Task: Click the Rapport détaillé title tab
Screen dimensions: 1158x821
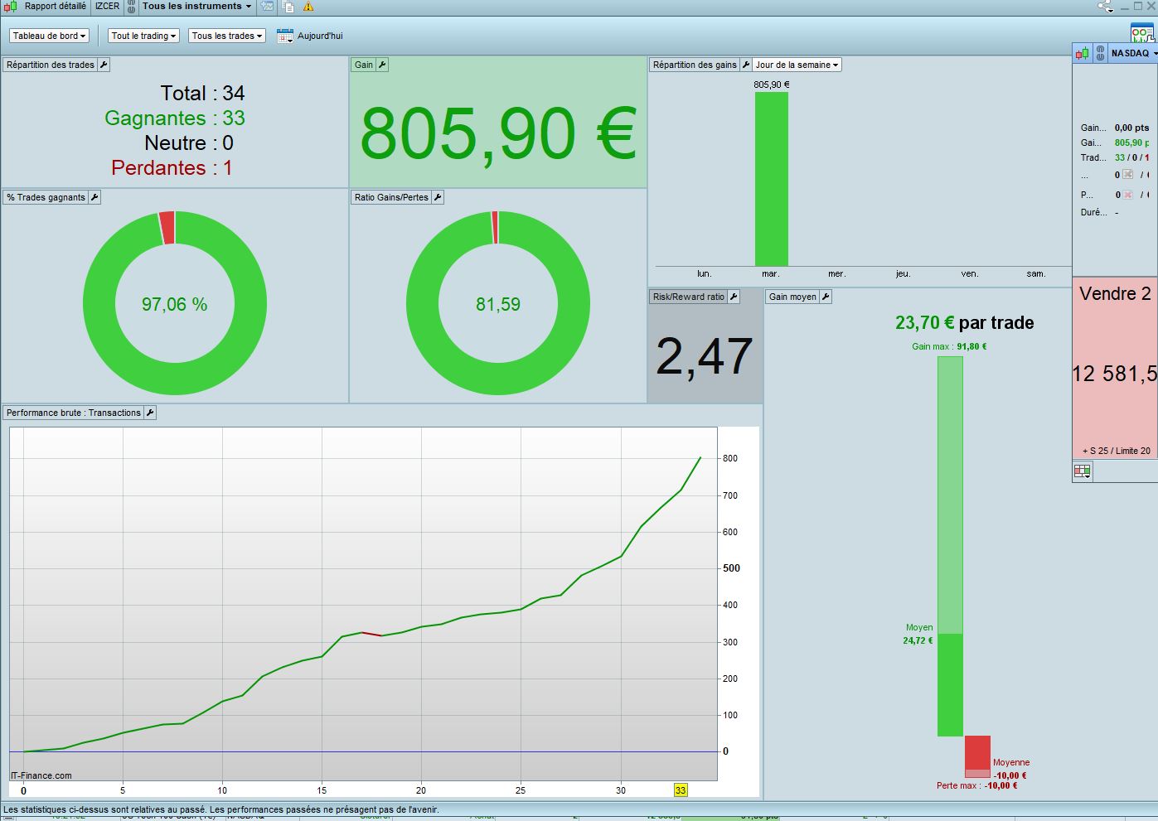Action: click(x=55, y=7)
